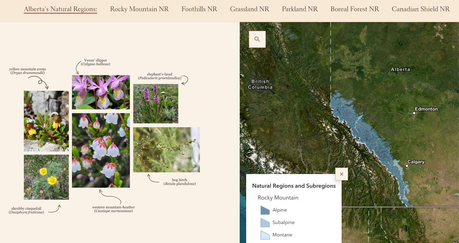View the yellow mountain avens photo
459x243 pixels.
46,121
